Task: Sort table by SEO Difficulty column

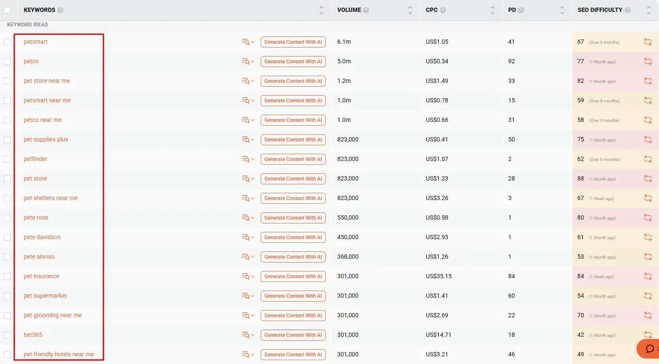Action: click(648, 10)
